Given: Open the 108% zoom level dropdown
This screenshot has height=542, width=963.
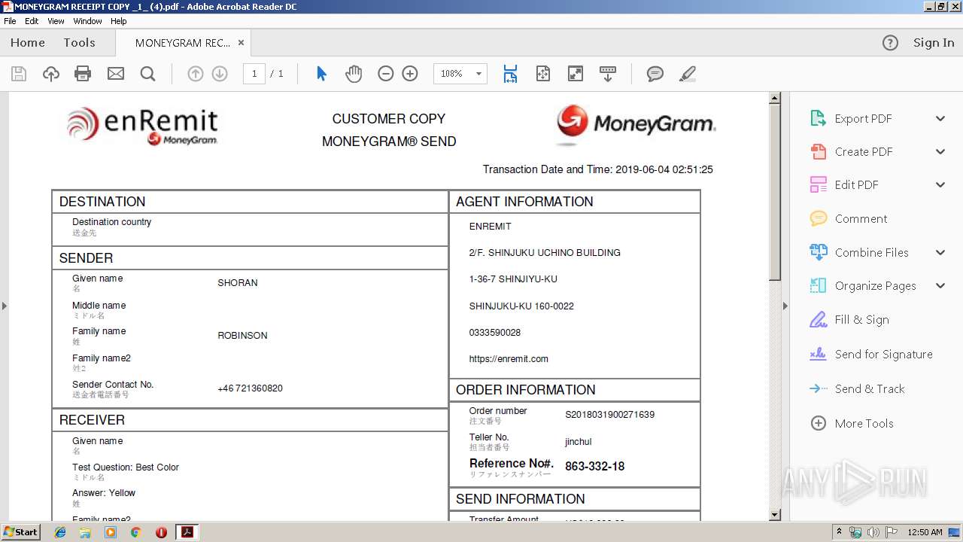Looking at the screenshot, I should pyautogui.click(x=478, y=74).
